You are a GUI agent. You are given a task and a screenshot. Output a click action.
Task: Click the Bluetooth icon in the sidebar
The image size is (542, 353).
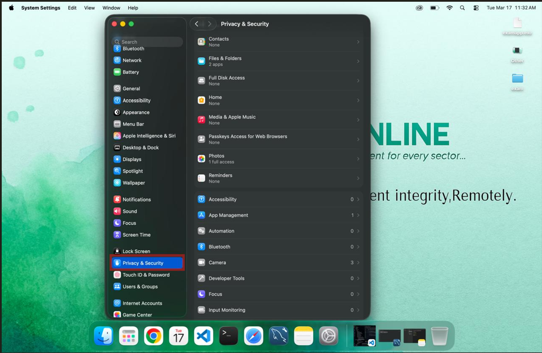[x=117, y=49]
